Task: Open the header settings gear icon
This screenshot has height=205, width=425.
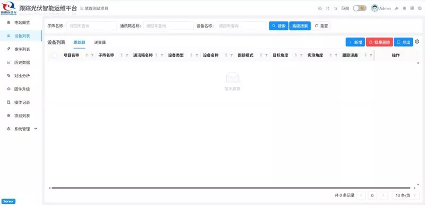Action: (420, 8)
